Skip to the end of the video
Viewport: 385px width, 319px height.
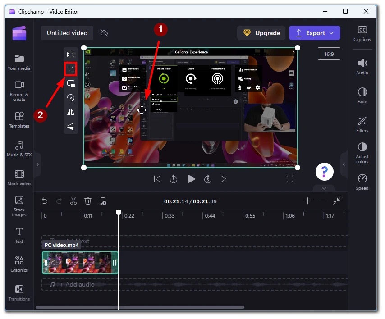pos(224,179)
